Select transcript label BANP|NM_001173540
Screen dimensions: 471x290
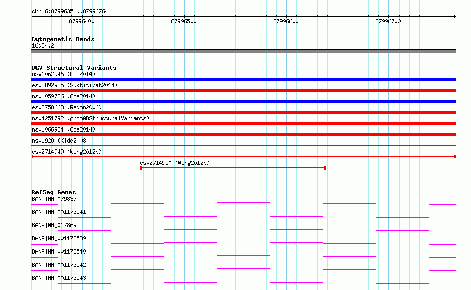59,251
